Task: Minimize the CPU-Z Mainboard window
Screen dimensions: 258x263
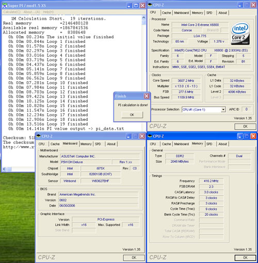Action: pos(128,136)
